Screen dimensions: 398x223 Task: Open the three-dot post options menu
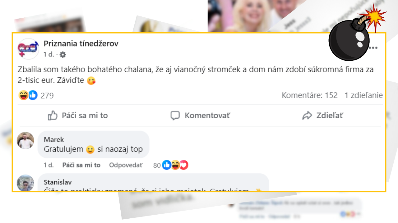pyautogui.click(x=374, y=47)
